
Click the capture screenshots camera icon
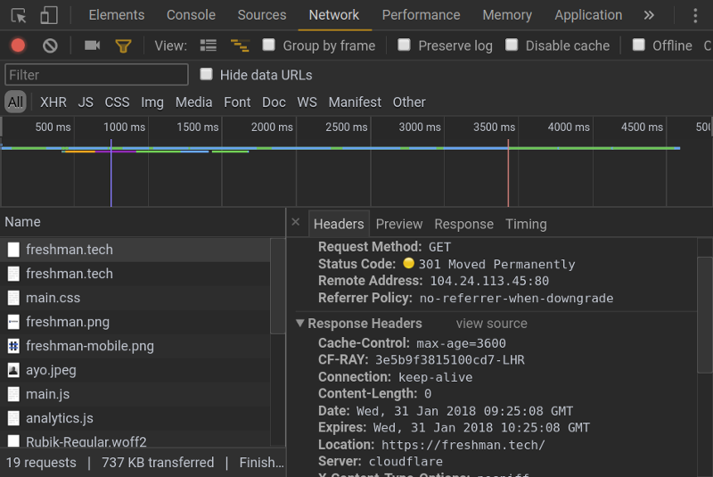pos(92,45)
